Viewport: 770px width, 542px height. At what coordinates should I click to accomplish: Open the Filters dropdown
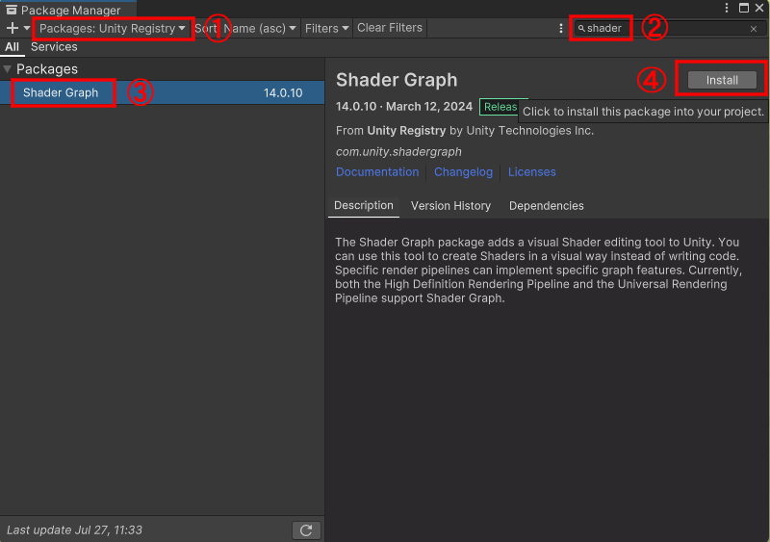pyautogui.click(x=326, y=28)
